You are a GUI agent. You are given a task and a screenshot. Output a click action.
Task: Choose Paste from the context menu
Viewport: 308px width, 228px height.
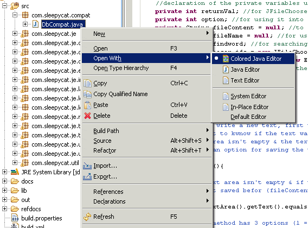tap(146, 105)
